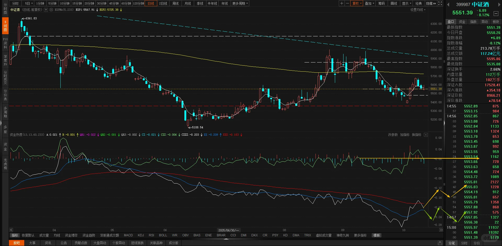Hide the right panel with 隐藏 button

coord(431,3)
